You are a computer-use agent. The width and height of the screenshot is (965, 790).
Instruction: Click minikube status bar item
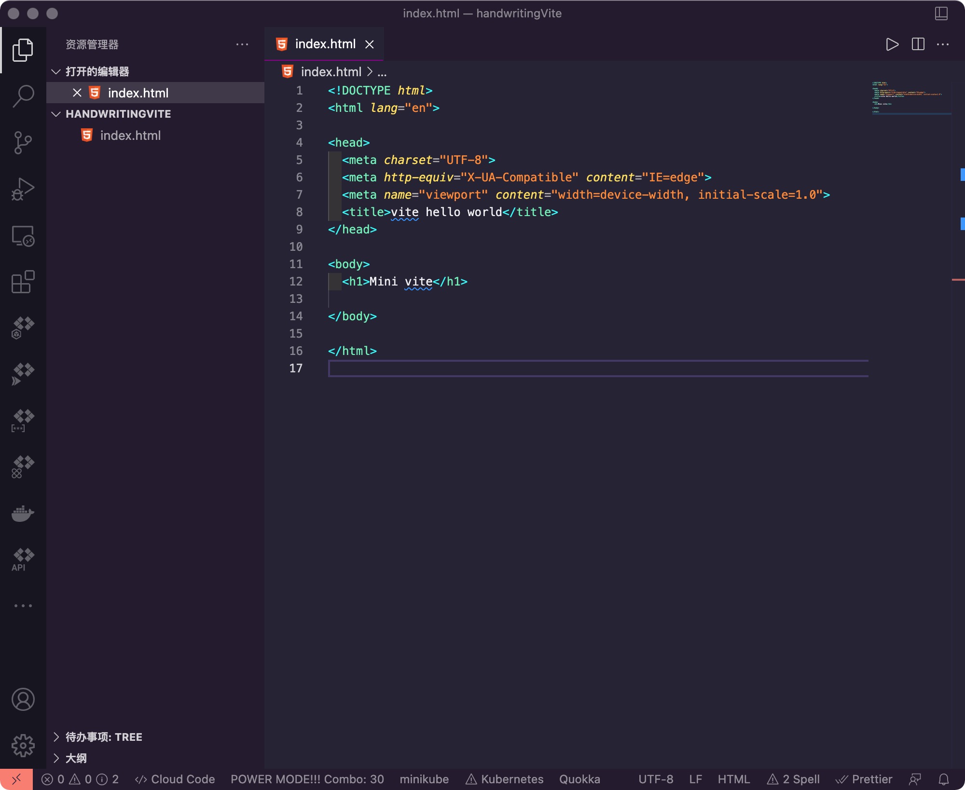[424, 779]
